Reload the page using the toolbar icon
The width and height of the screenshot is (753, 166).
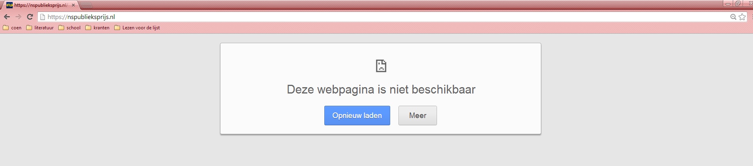(30, 17)
